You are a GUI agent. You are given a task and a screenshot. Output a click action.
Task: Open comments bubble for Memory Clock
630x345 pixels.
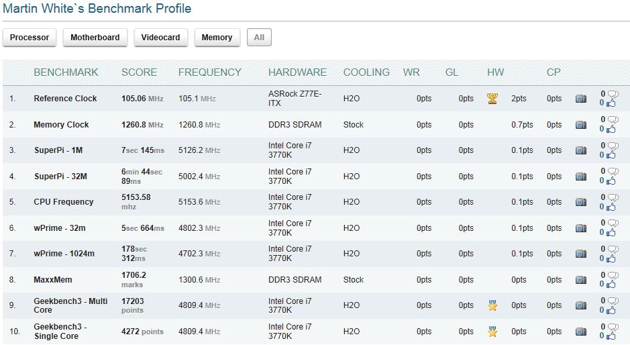pyautogui.click(x=613, y=120)
